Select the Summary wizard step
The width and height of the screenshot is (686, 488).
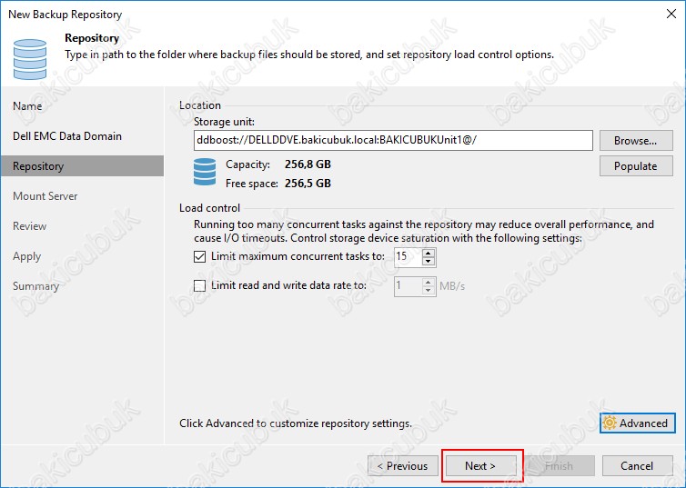[x=35, y=286]
